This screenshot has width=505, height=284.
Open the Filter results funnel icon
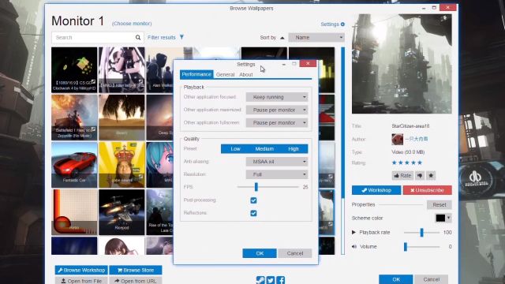181,37
